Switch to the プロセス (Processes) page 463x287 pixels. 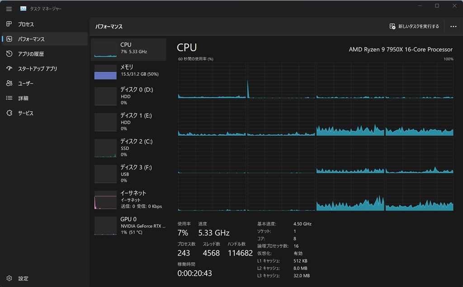pos(27,24)
